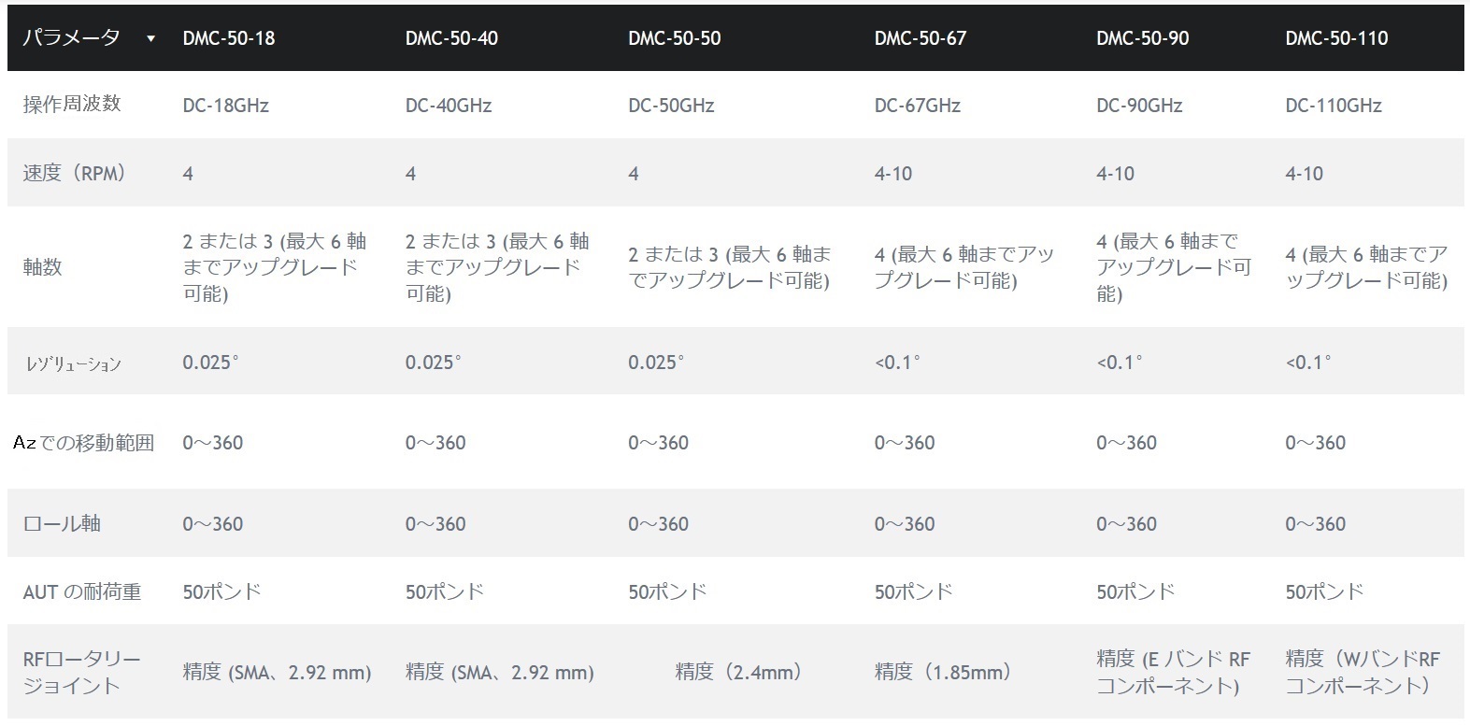Select the Azでの移動範囲 row label
Screen dimensions: 1470x726
point(84,443)
